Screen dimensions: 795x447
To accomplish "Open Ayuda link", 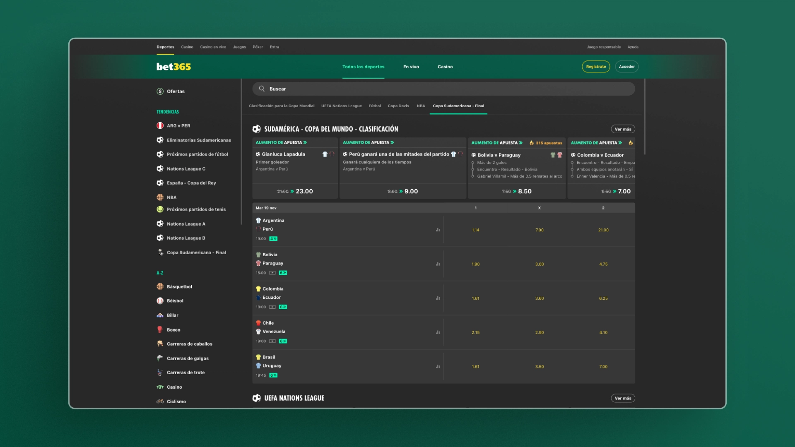I will [x=633, y=47].
